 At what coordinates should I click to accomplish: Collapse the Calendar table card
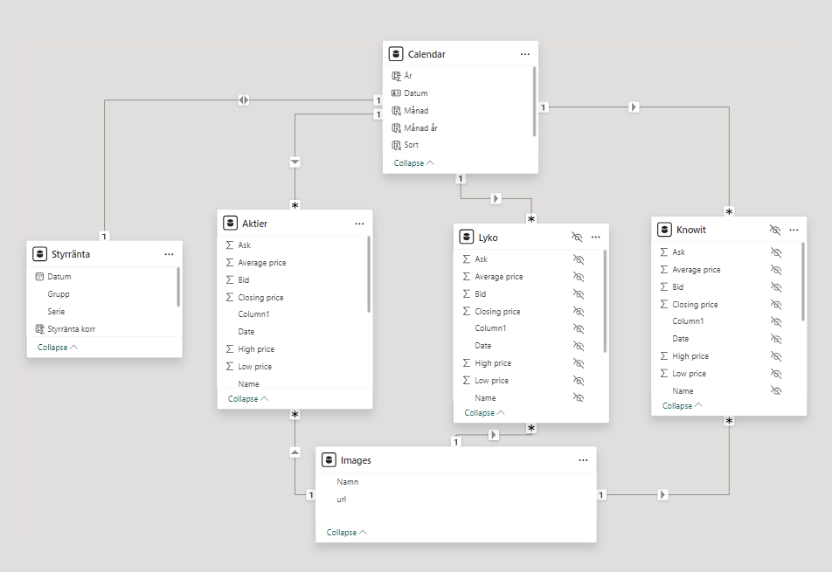point(414,162)
